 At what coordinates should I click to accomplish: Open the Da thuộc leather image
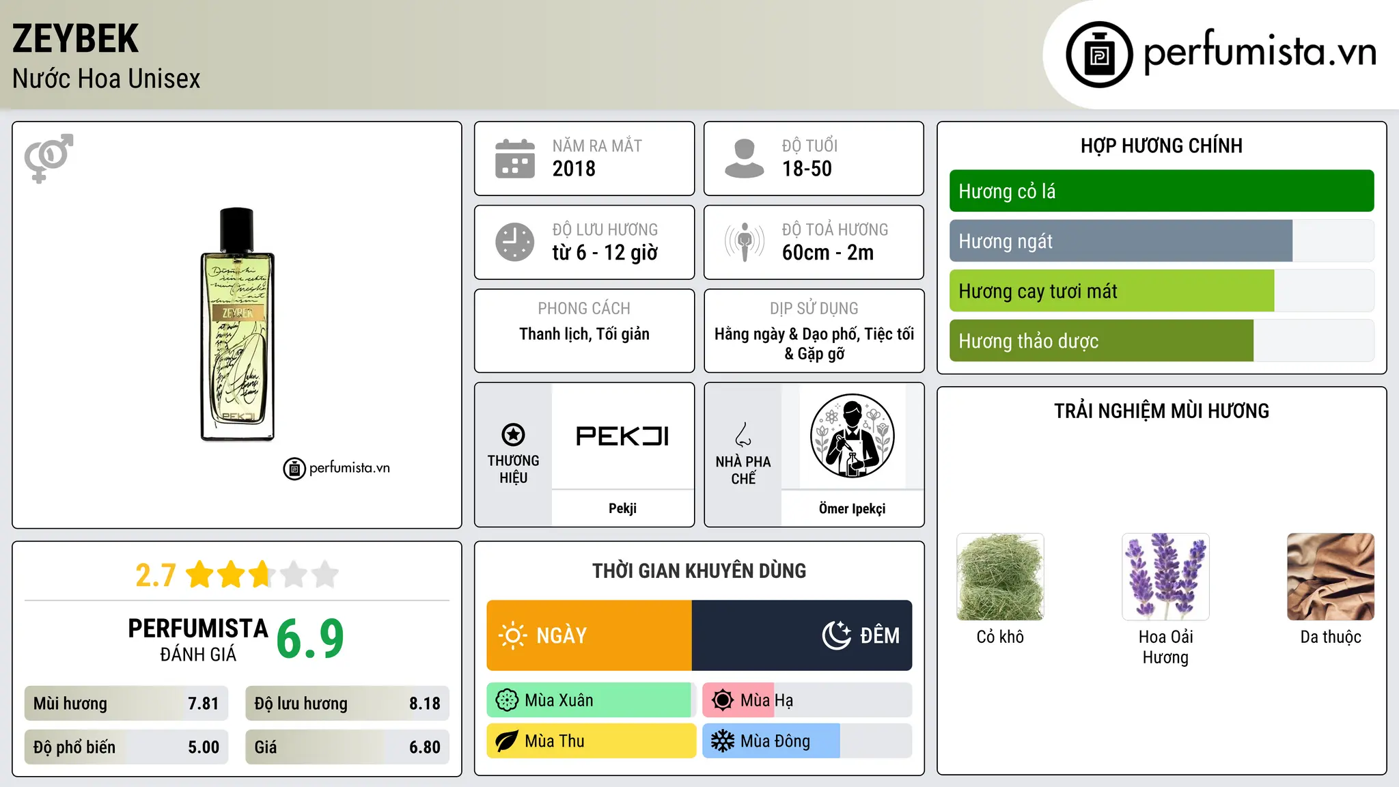[x=1331, y=577]
